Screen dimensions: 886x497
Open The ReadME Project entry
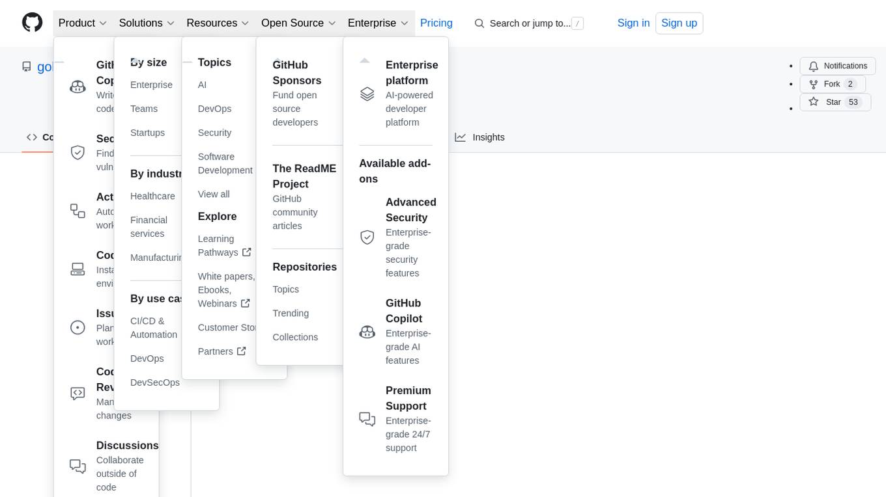[305, 196]
